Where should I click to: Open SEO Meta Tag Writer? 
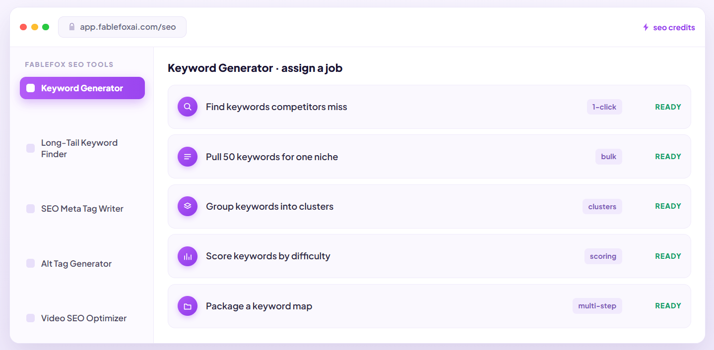tap(82, 209)
